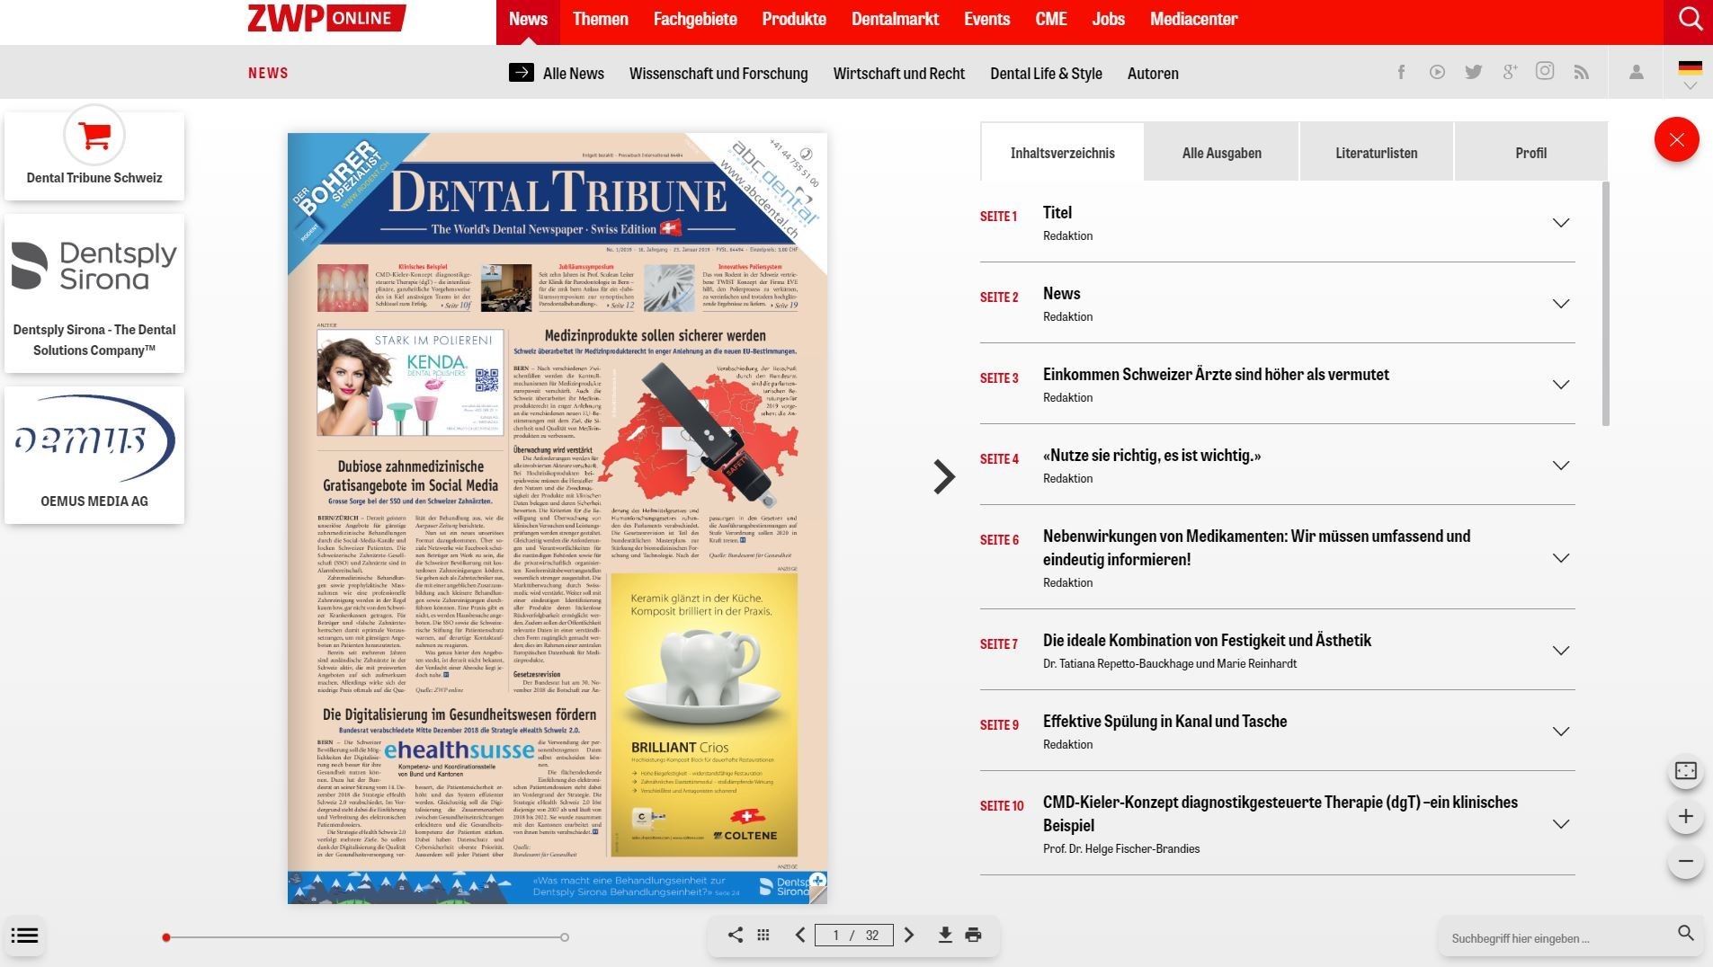
Task: Open the YouTube play icon
Action: pos(1437,72)
